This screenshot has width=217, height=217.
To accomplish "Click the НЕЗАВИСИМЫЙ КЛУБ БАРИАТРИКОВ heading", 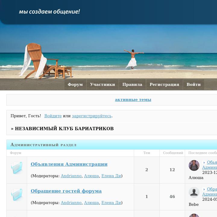I will click(x=64, y=129).
